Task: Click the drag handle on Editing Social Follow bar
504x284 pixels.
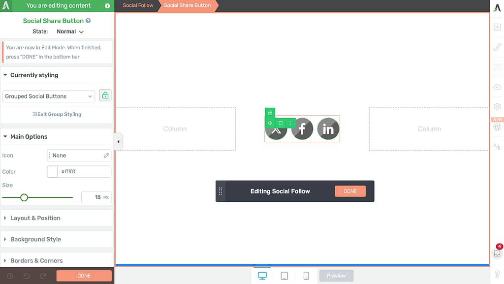Action: (220, 191)
